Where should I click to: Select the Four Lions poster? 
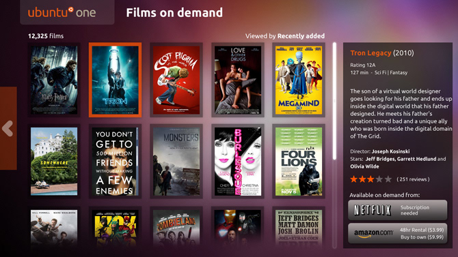[299, 161]
